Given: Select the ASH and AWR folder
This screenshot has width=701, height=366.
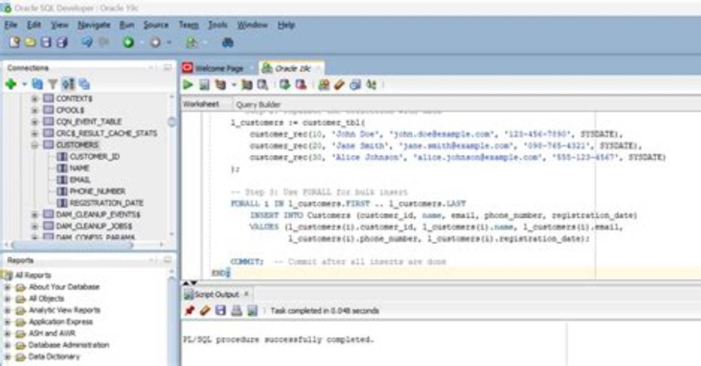Looking at the screenshot, I should point(51,333).
